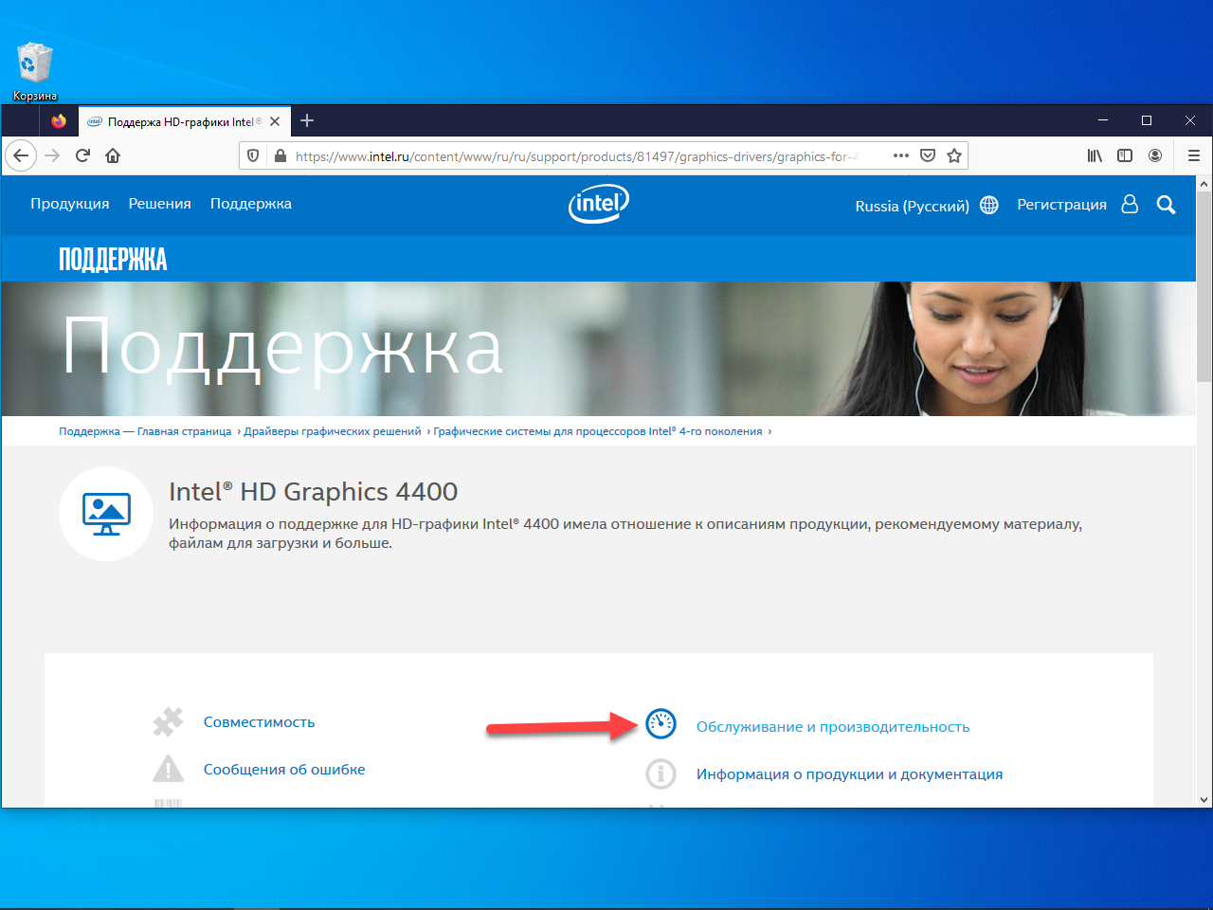This screenshot has width=1213, height=910.
Task: Maximize the Firefox window
Action: pyautogui.click(x=1147, y=120)
